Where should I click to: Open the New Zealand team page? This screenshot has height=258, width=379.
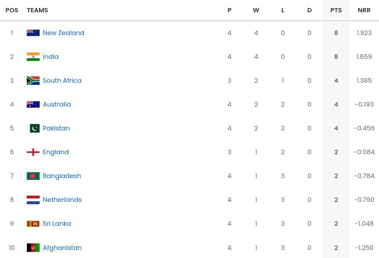coord(64,33)
